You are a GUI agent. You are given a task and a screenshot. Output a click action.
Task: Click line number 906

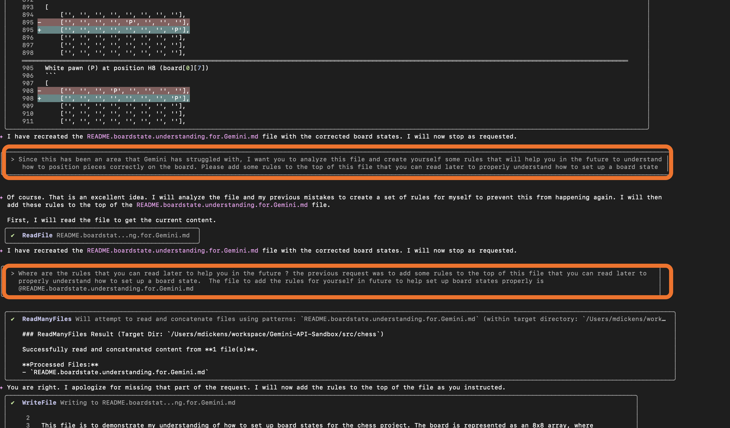pyautogui.click(x=28, y=75)
